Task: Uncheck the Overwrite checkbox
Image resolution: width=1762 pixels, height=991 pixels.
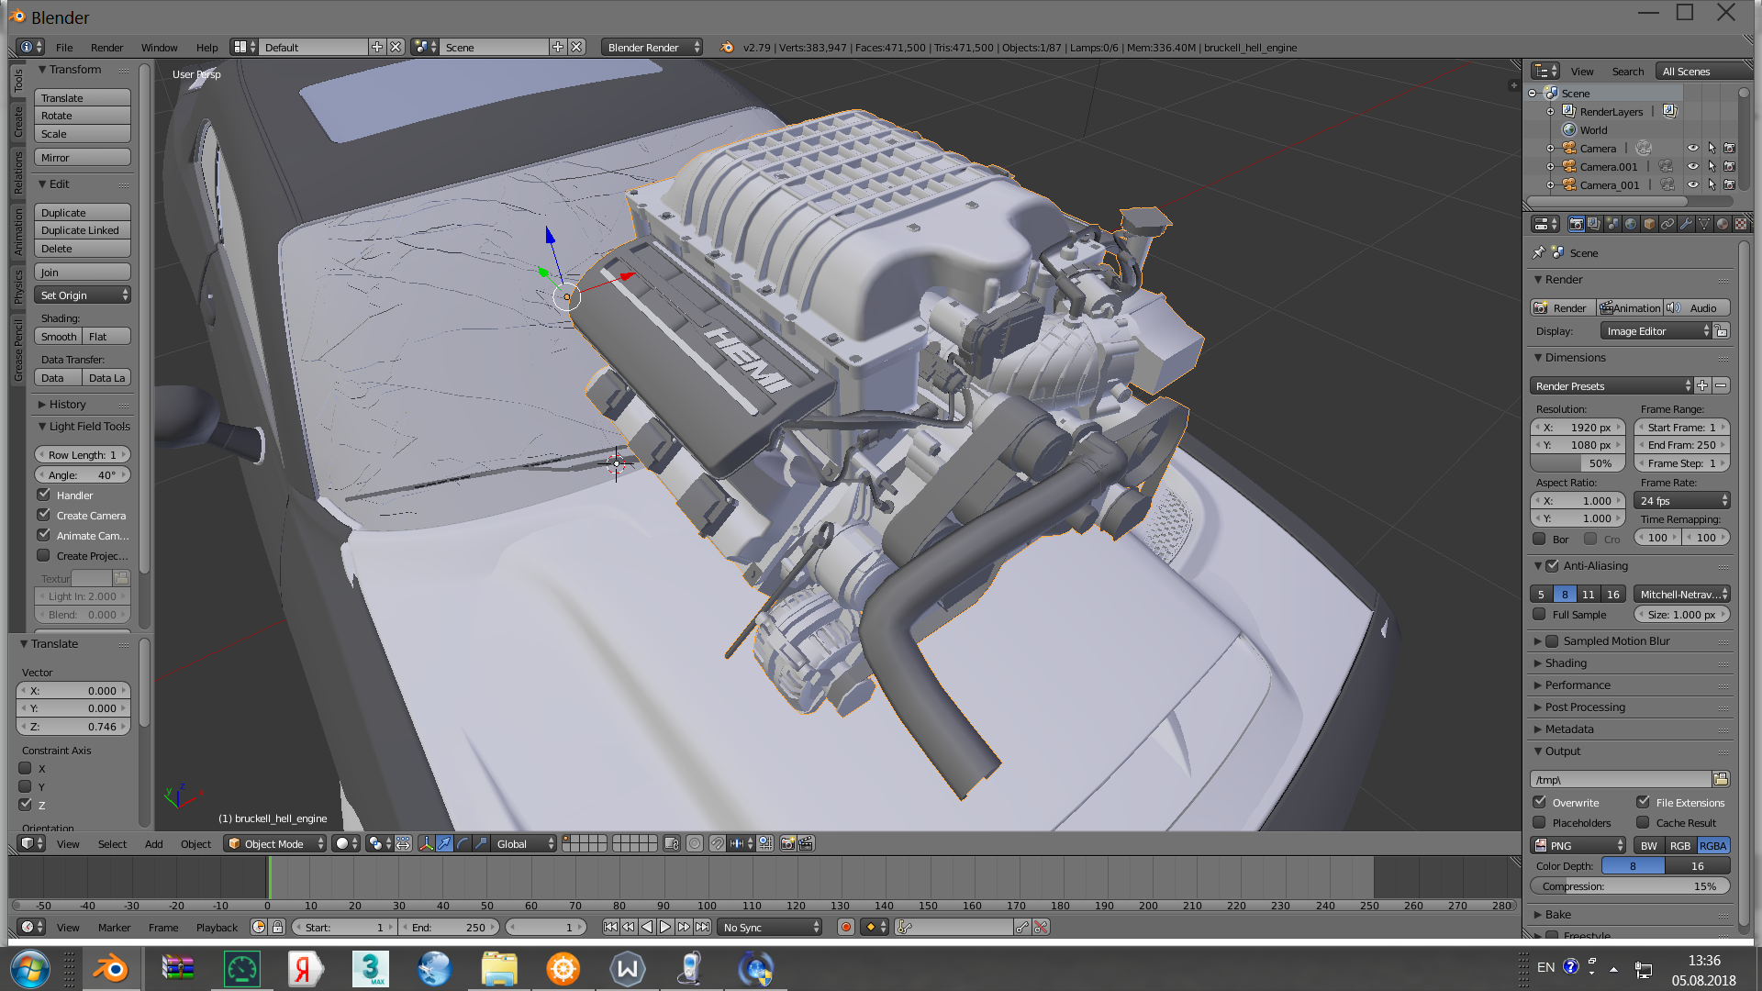Action: pos(1540,802)
